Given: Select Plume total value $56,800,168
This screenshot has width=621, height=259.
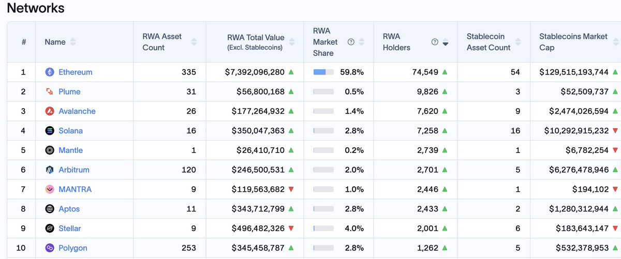Looking at the screenshot, I should point(260,92).
